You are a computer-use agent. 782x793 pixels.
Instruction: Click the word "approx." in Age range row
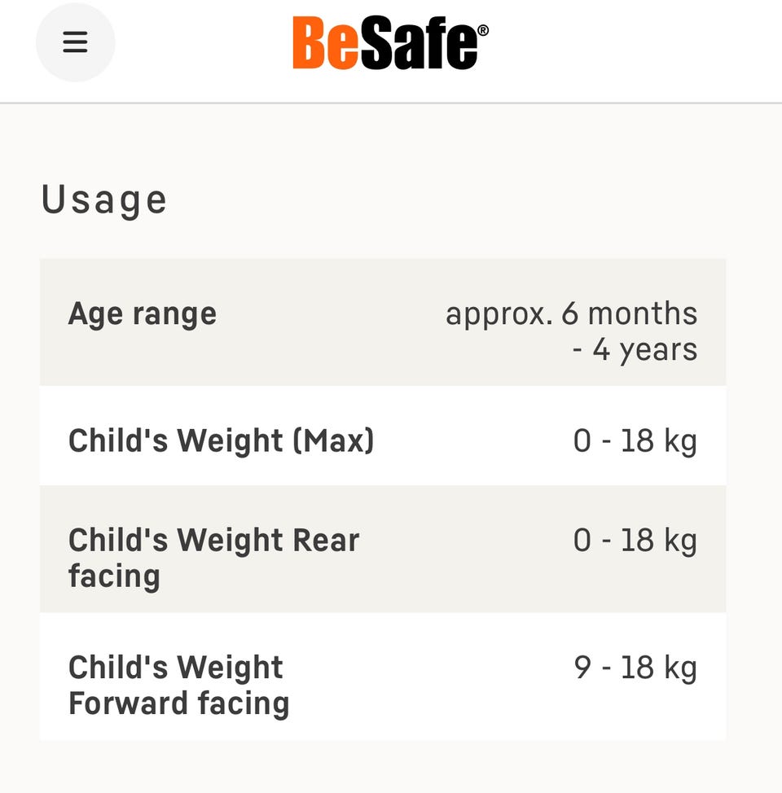[x=499, y=313]
